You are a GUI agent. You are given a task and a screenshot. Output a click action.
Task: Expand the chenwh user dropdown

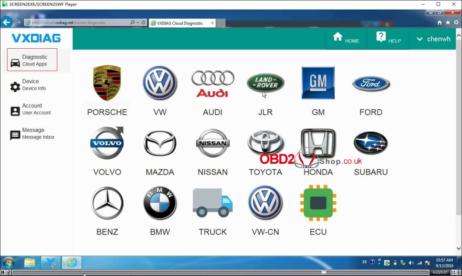[433, 39]
